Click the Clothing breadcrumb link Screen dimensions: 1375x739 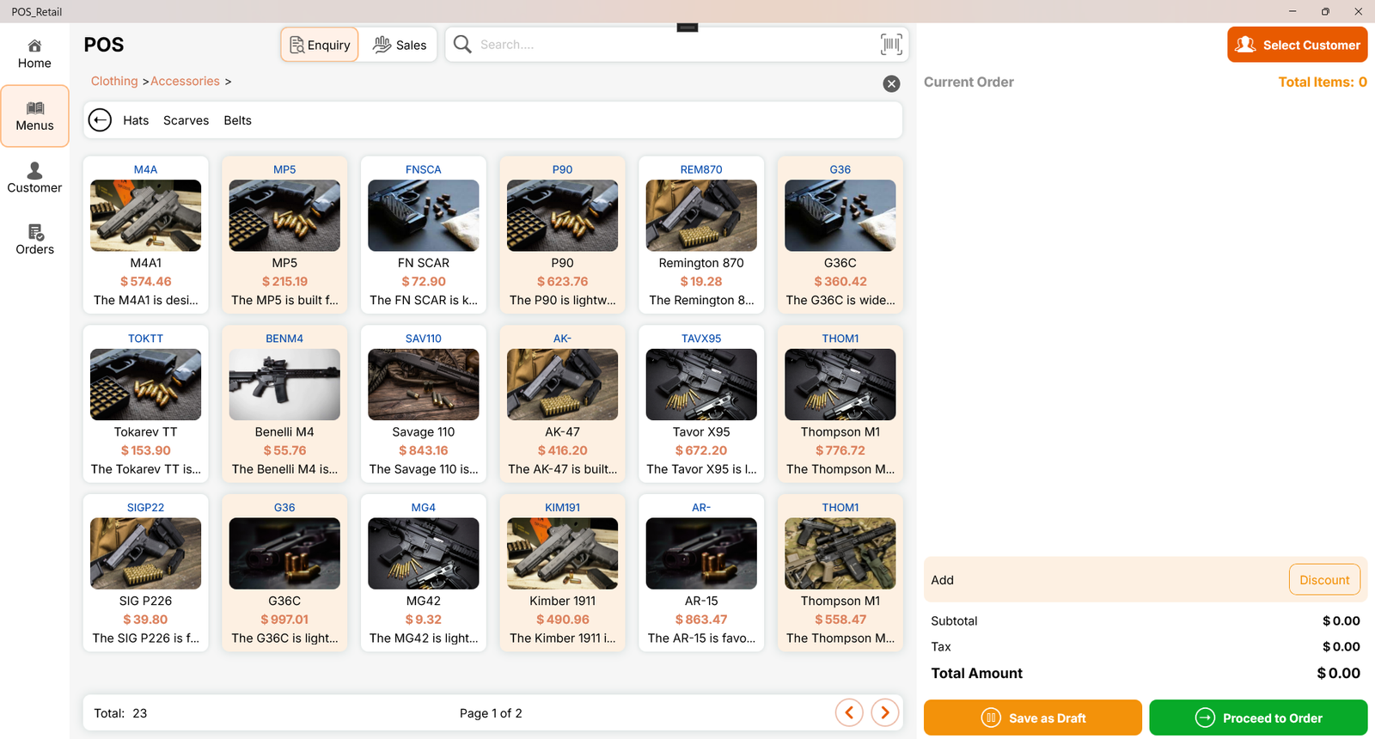(114, 81)
